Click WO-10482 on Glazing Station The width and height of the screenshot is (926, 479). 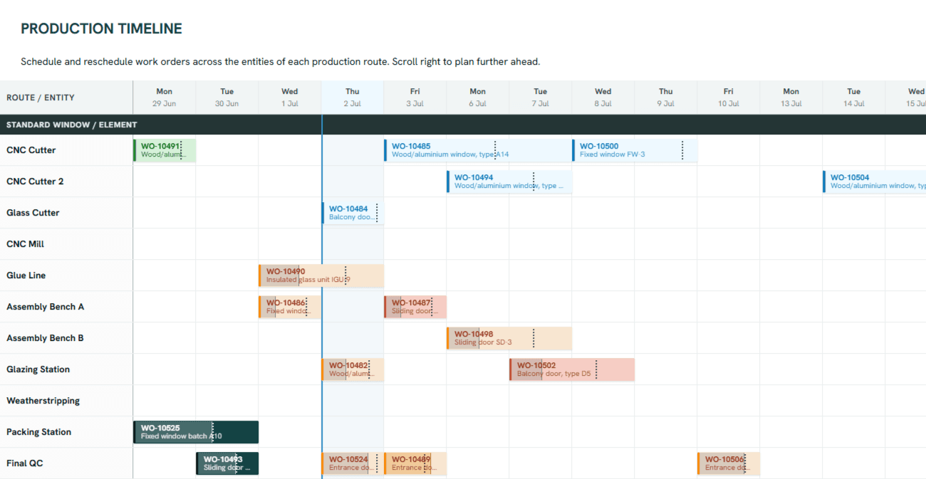[x=353, y=369]
